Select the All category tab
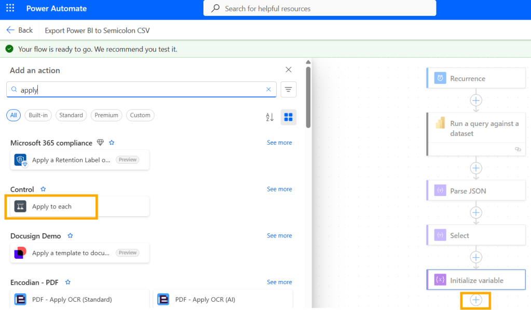 [x=13, y=115]
